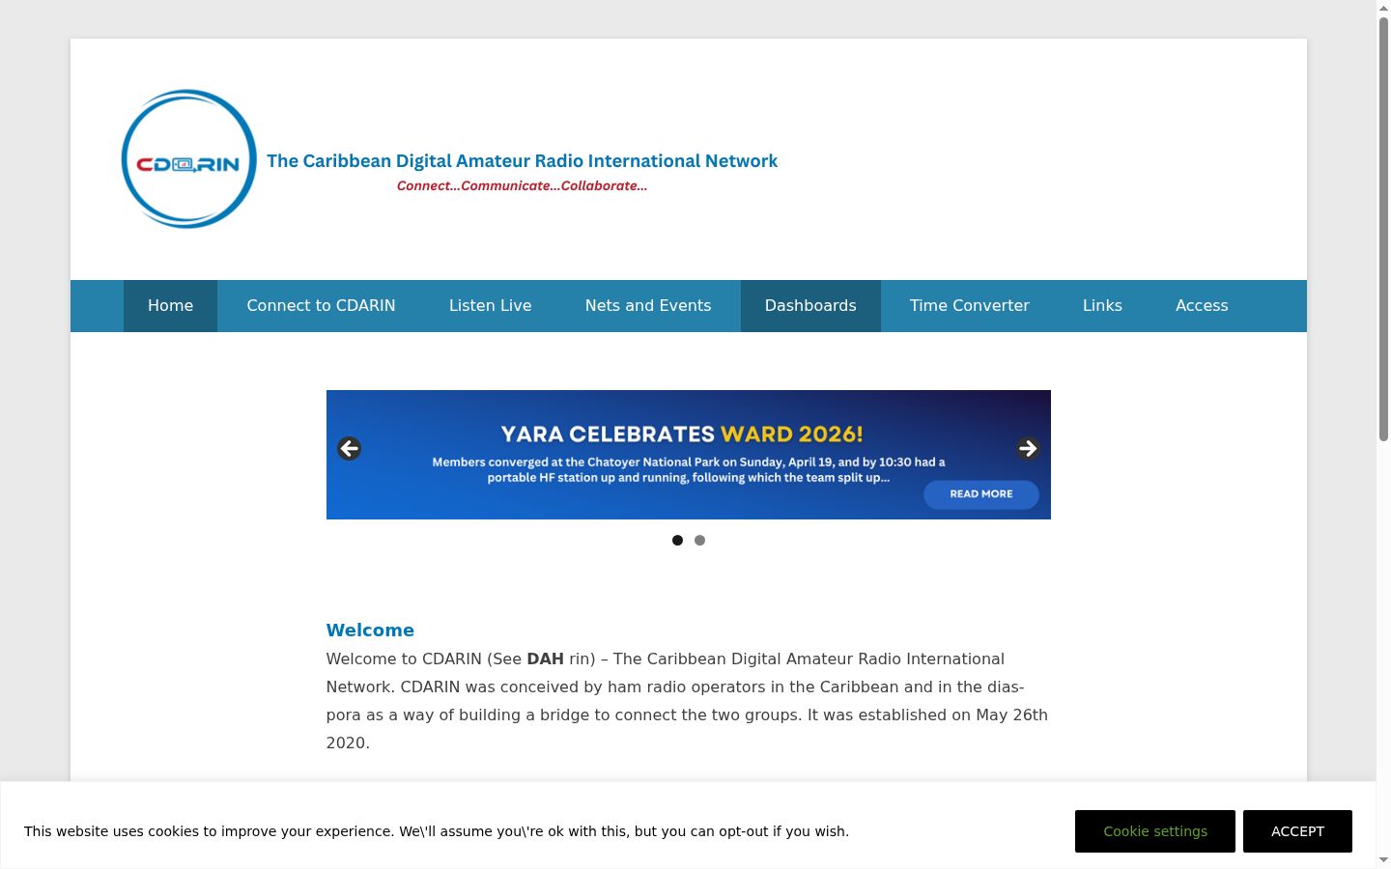
Task: Open the Links menu item
Action: [1102, 306]
